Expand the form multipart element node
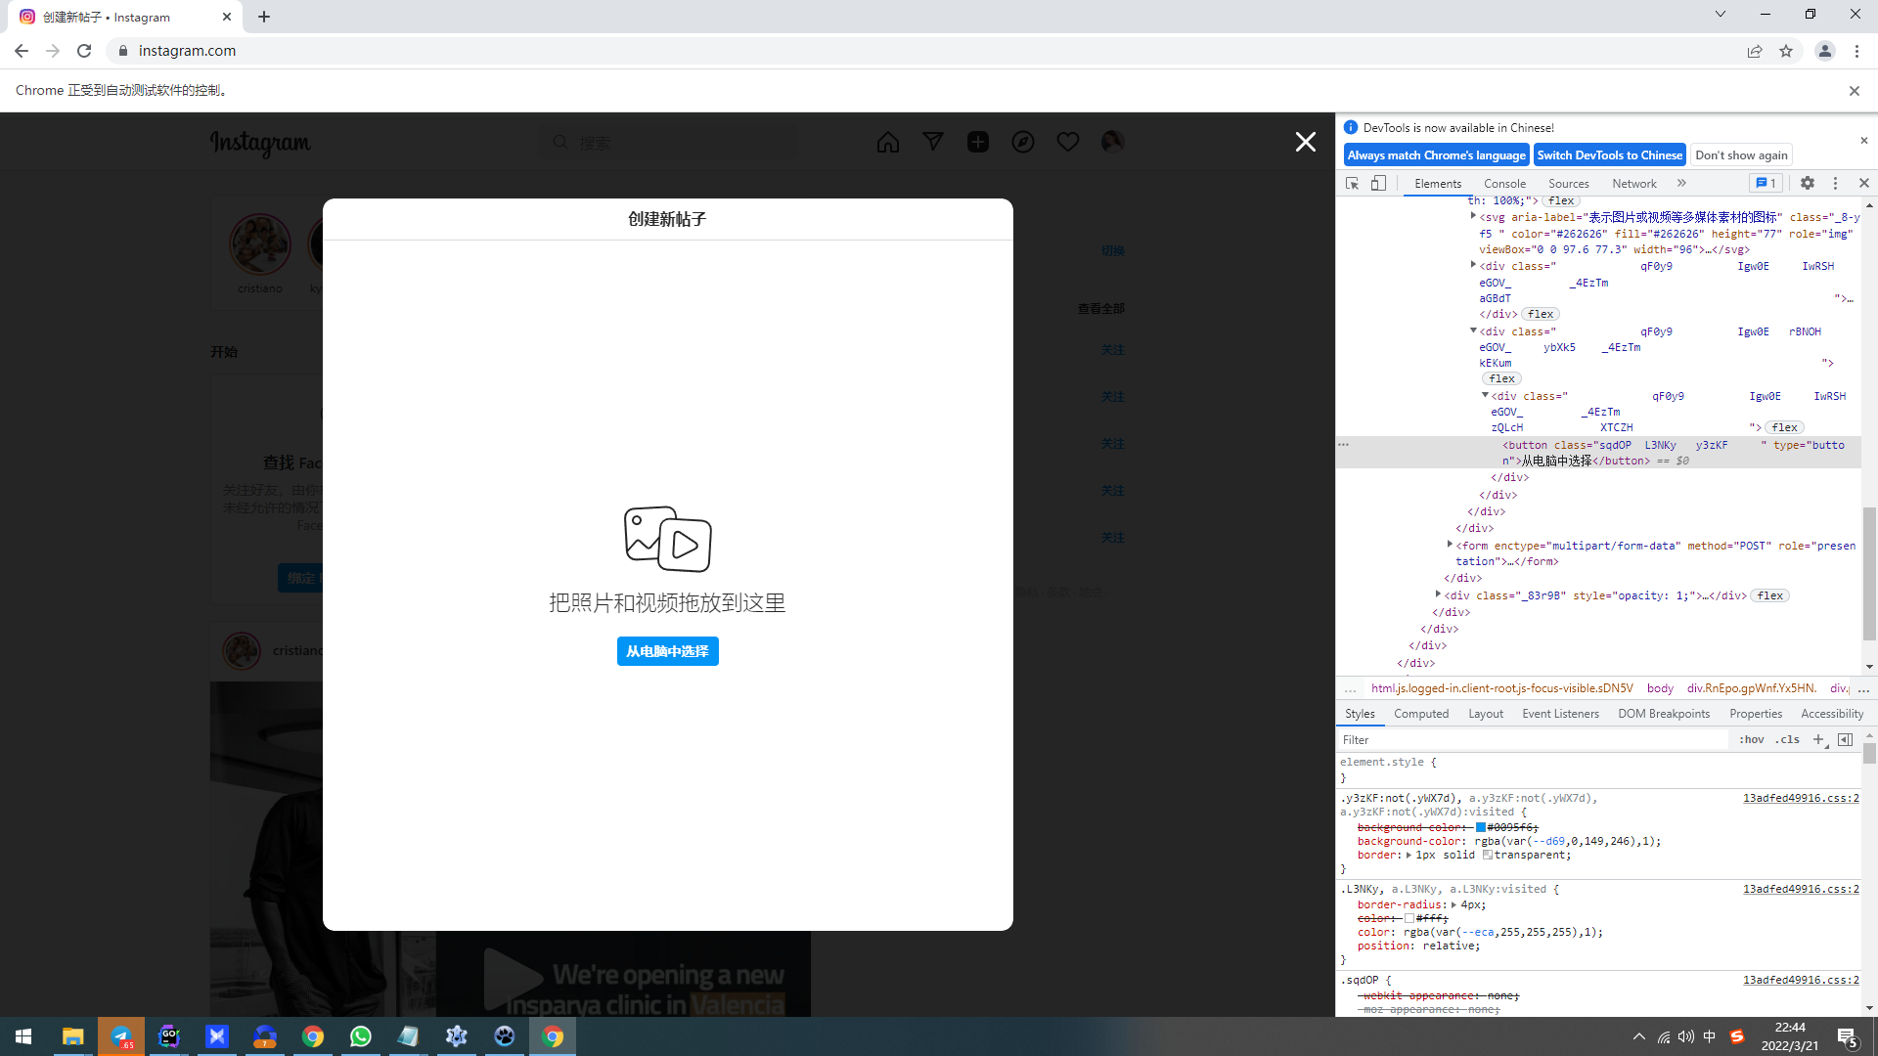Viewport: 1878px width, 1056px height. [x=1450, y=545]
